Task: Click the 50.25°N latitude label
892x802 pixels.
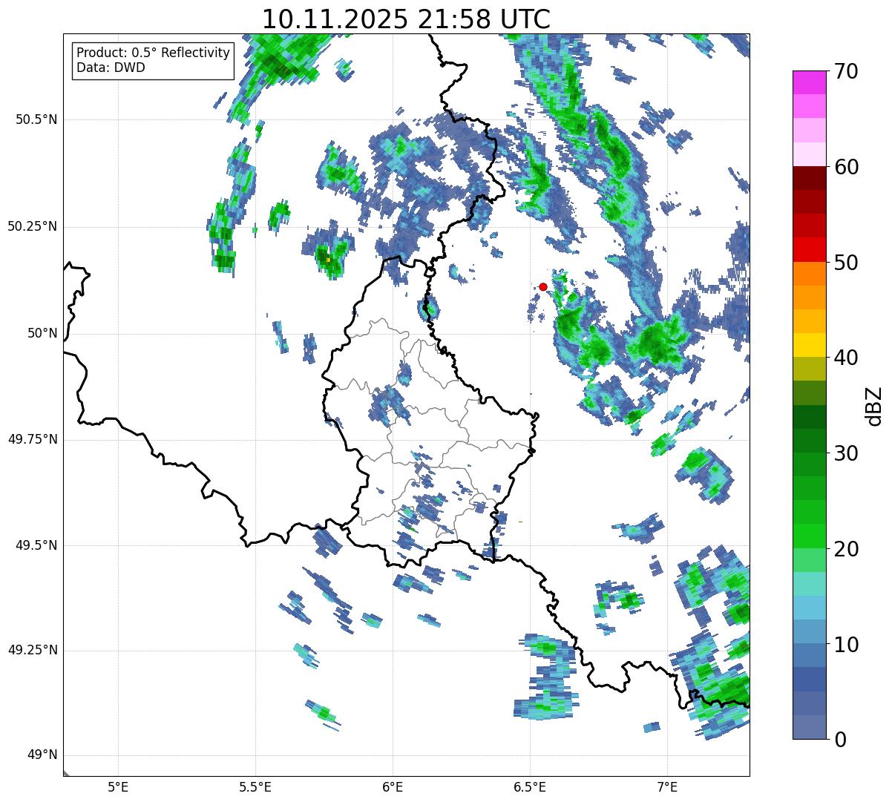Action: (33, 226)
